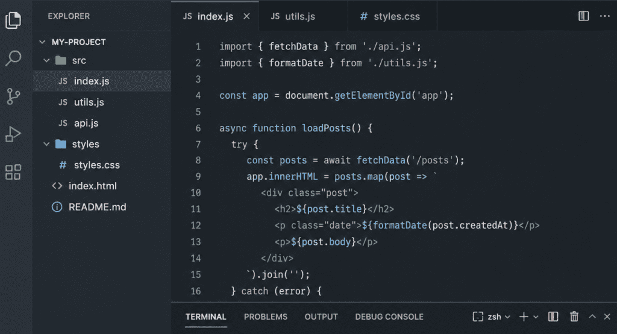
Task: Click on 'post.createdAt' in line 12
Action: click(470, 225)
